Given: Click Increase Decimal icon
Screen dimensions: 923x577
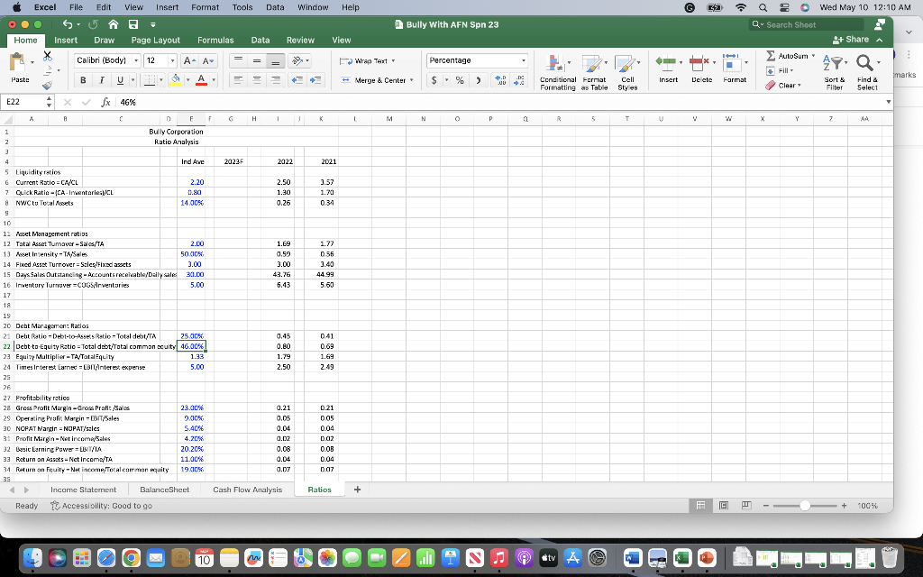Looking at the screenshot, I should [499, 80].
